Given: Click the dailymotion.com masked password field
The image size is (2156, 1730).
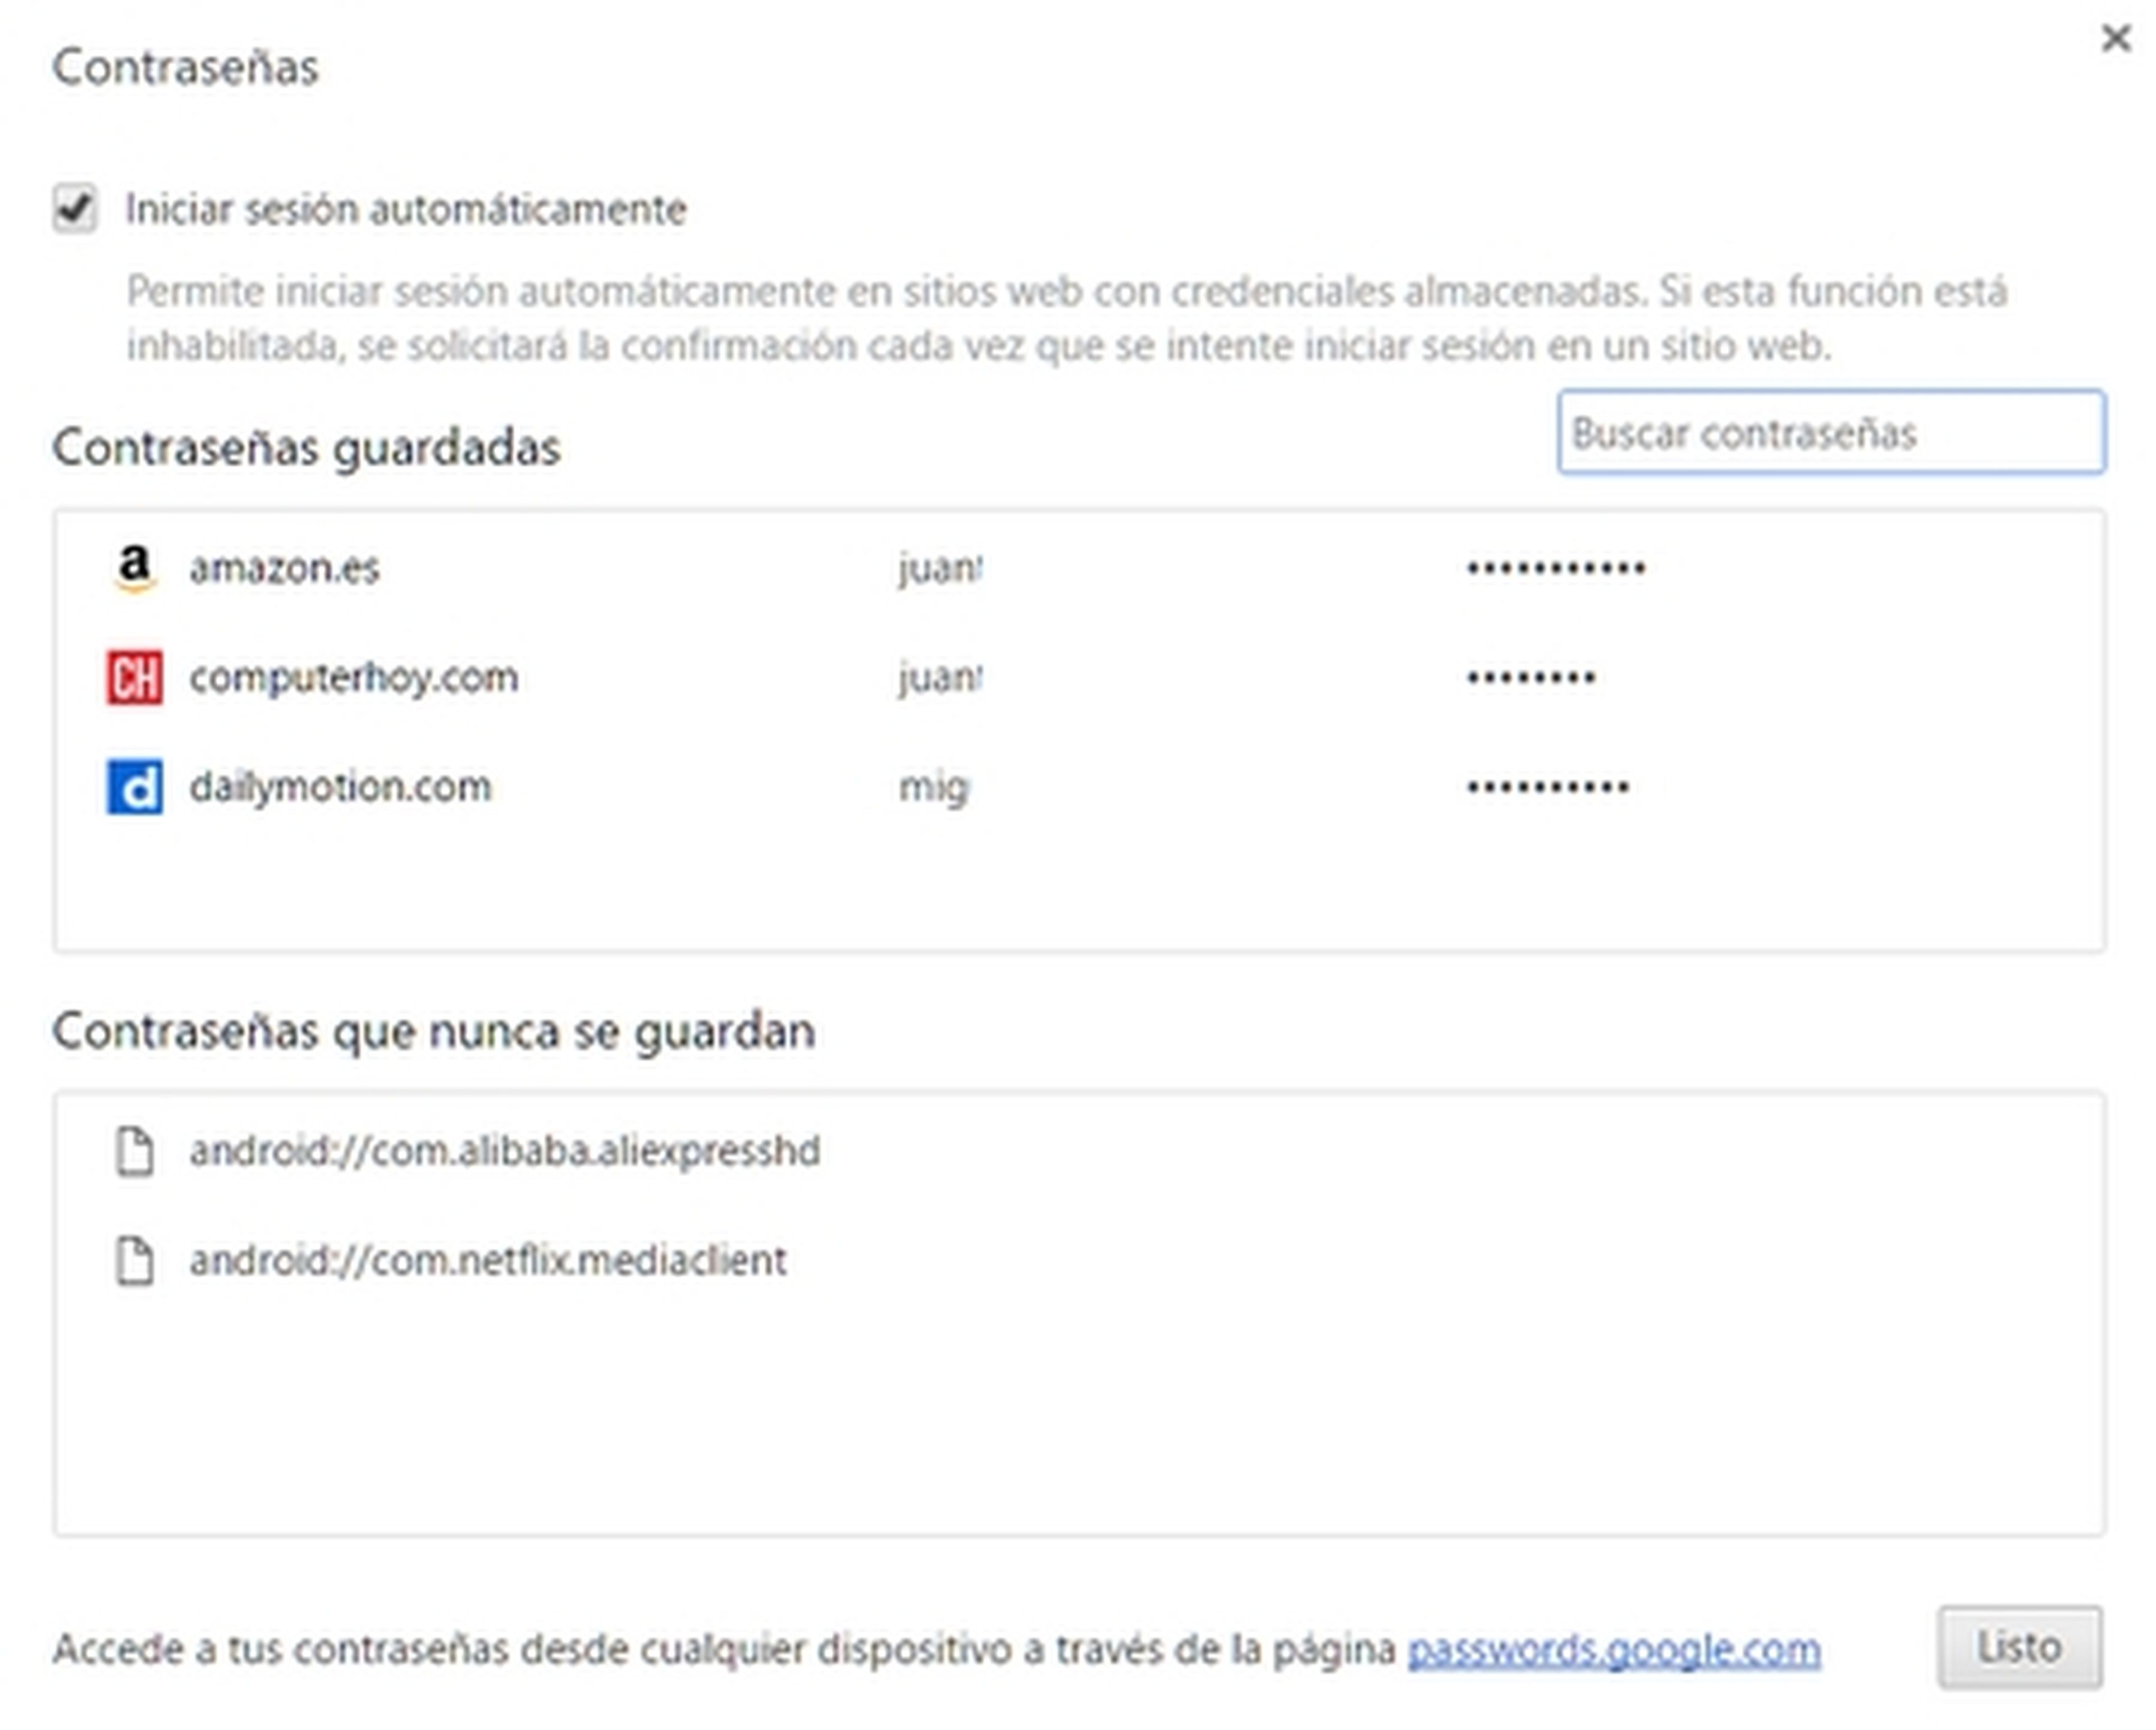Looking at the screenshot, I should pyautogui.click(x=1548, y=788).
